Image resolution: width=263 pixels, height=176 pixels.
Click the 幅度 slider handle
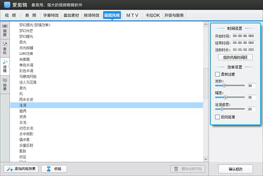(x=226, y=97)
